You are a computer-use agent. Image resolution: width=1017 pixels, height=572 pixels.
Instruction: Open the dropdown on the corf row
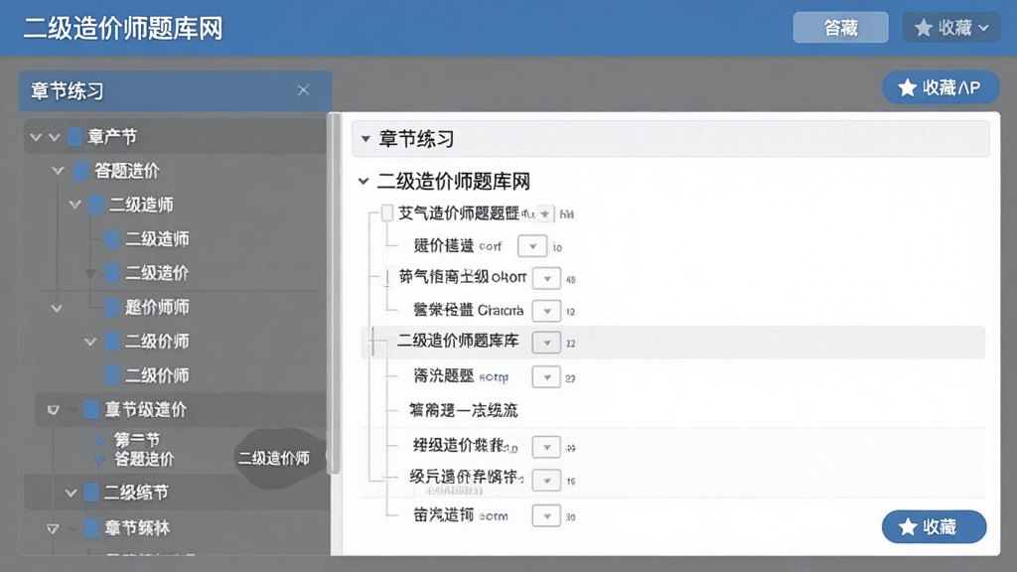point(532,246)
